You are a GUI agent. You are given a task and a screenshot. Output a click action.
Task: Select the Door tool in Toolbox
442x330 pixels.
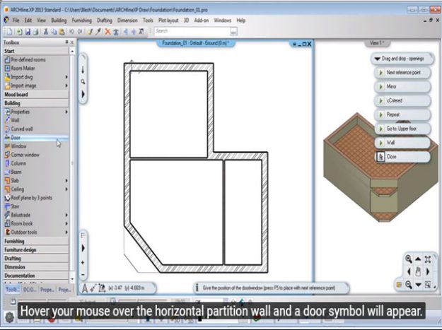pos(16,137)
